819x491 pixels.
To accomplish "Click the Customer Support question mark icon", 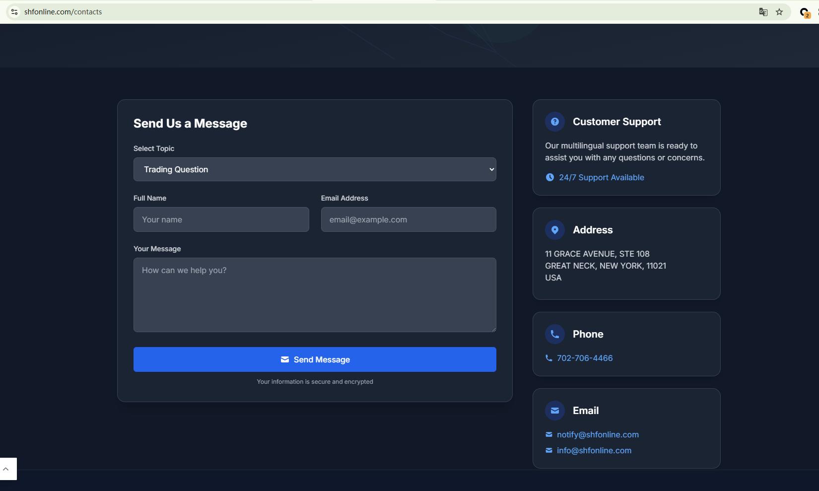I will tap(554, 122).
